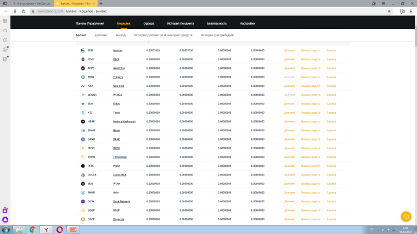The height and width of the screenshot is (234, 417).
Task: Click the APPC coin icon
Action: tap(83, 68)
